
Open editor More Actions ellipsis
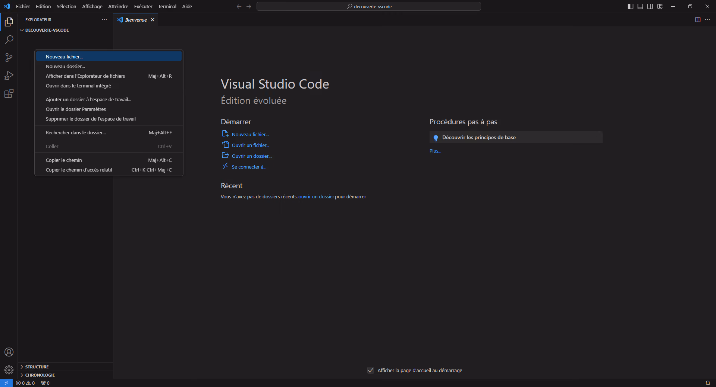[707, 20]
